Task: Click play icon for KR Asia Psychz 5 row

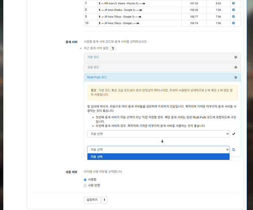Action: pos(233,3)
